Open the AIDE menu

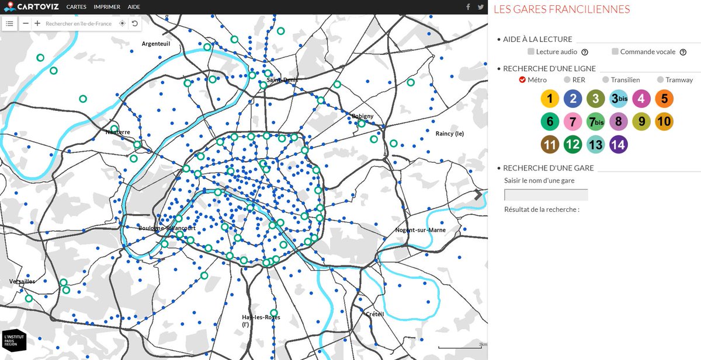133,6
